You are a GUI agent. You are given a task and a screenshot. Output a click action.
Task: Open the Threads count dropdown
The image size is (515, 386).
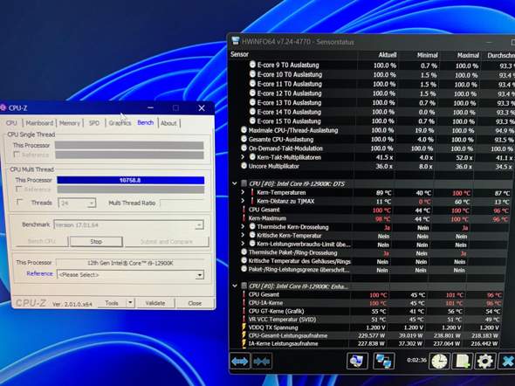point(92,203)
